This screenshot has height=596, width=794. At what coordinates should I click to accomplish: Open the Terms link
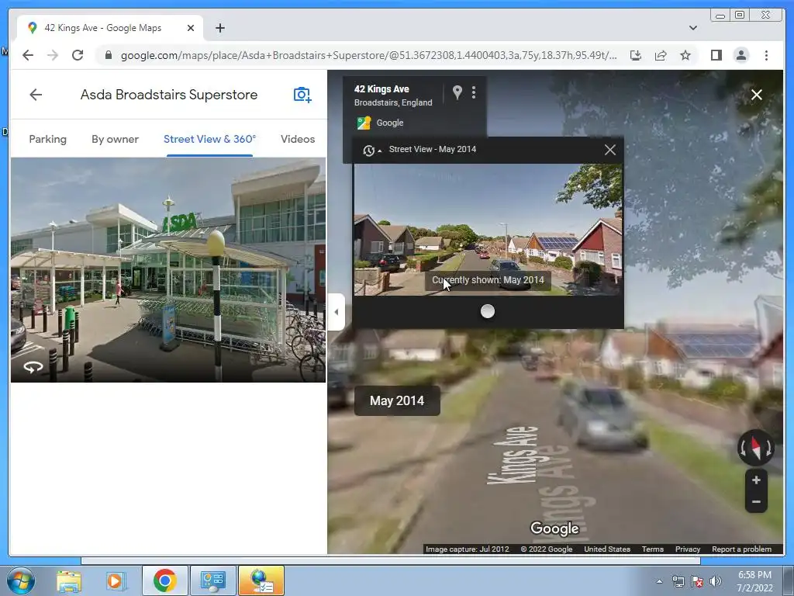(653, 549)
